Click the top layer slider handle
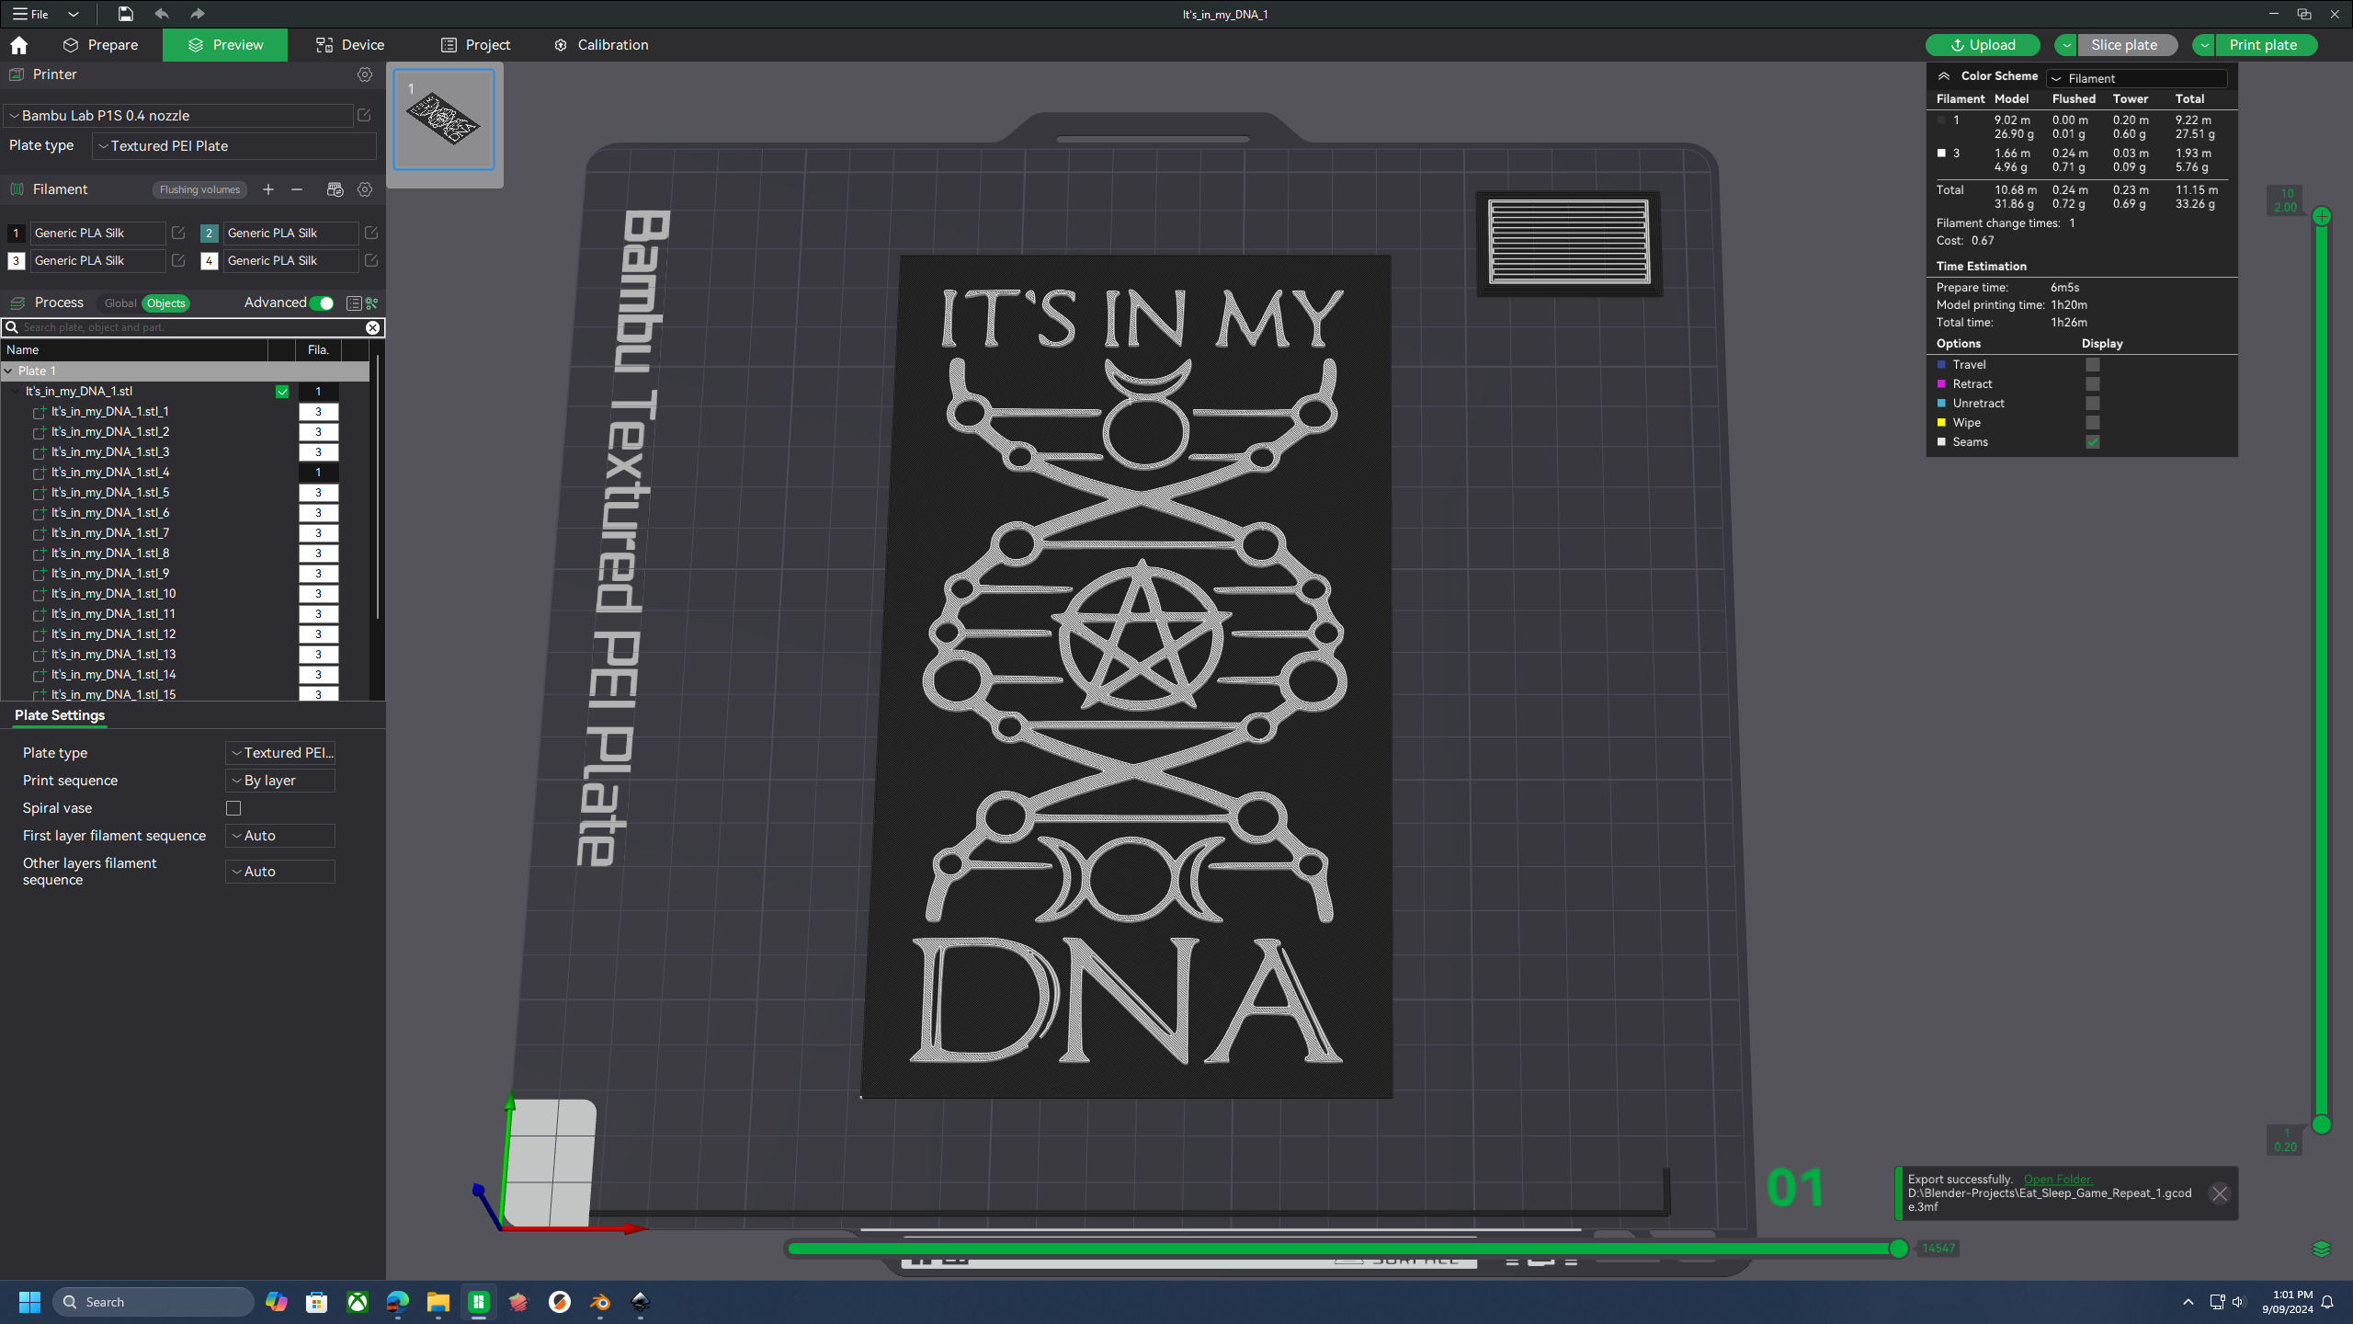Screen dimensions: 2353x1324 point(2322,216)
